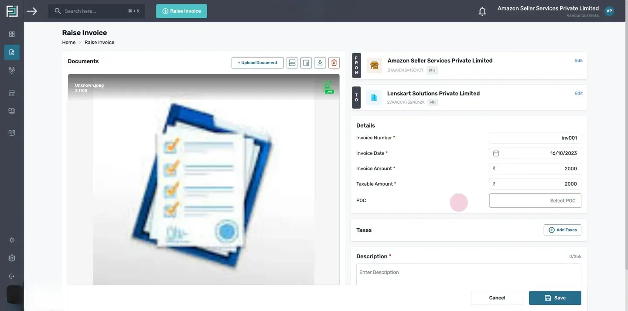Switch documents to stacked rows layout

click(292, 63)
